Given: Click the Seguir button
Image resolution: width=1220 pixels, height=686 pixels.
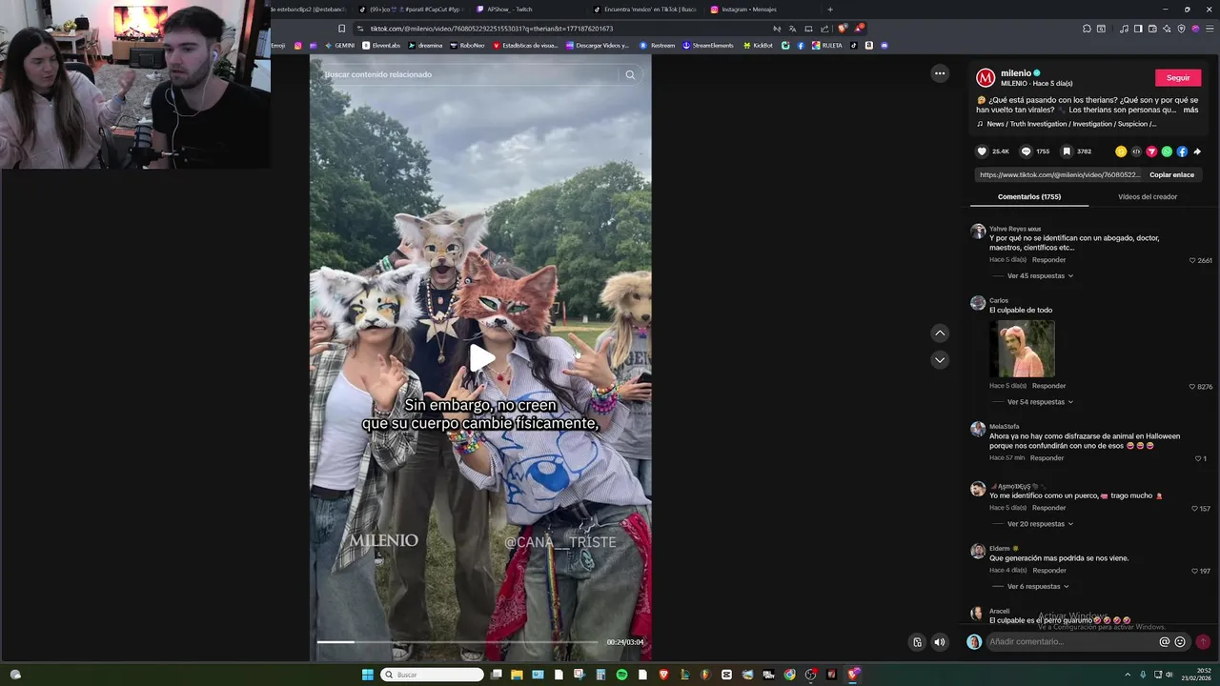Looking at the screenshot, I should click(x=1178, y=78).
